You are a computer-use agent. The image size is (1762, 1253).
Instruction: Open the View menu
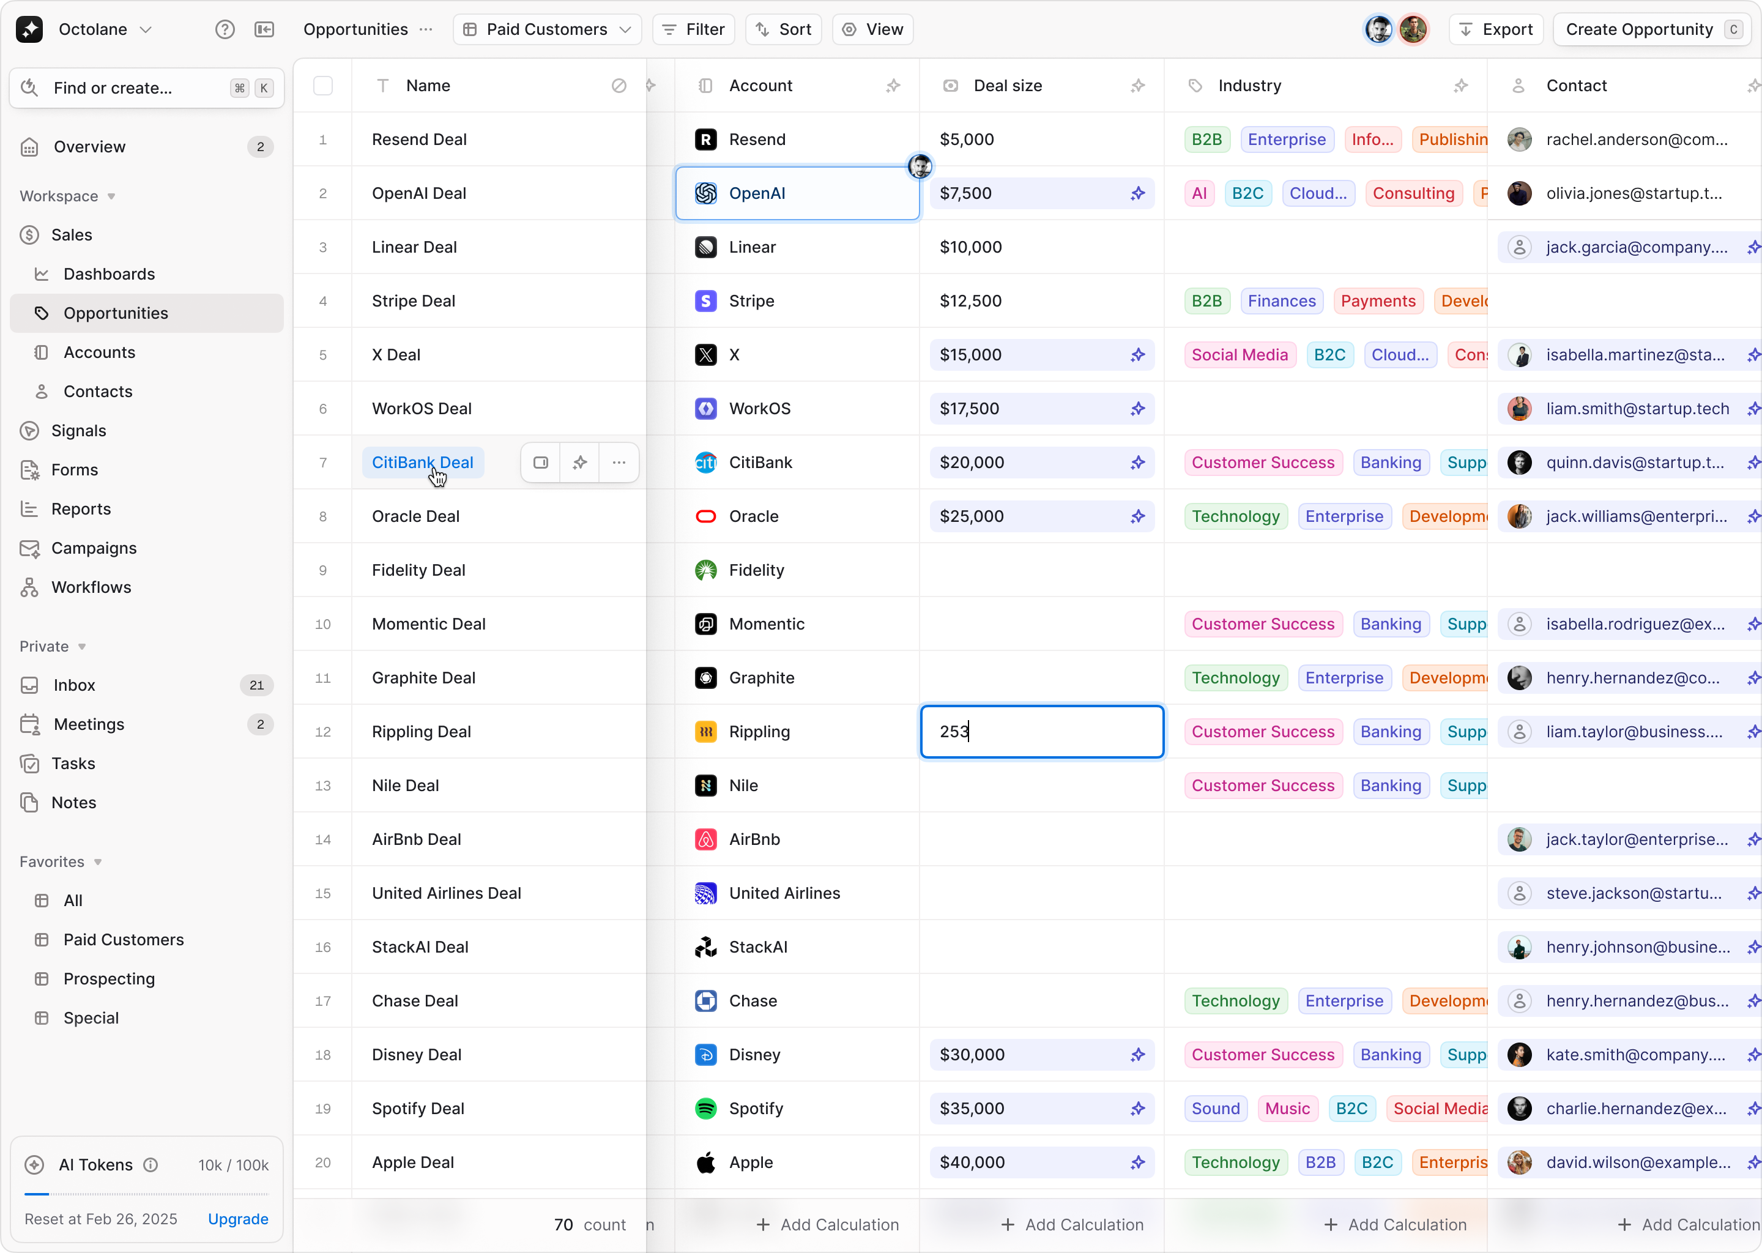(x=872, y=29)
